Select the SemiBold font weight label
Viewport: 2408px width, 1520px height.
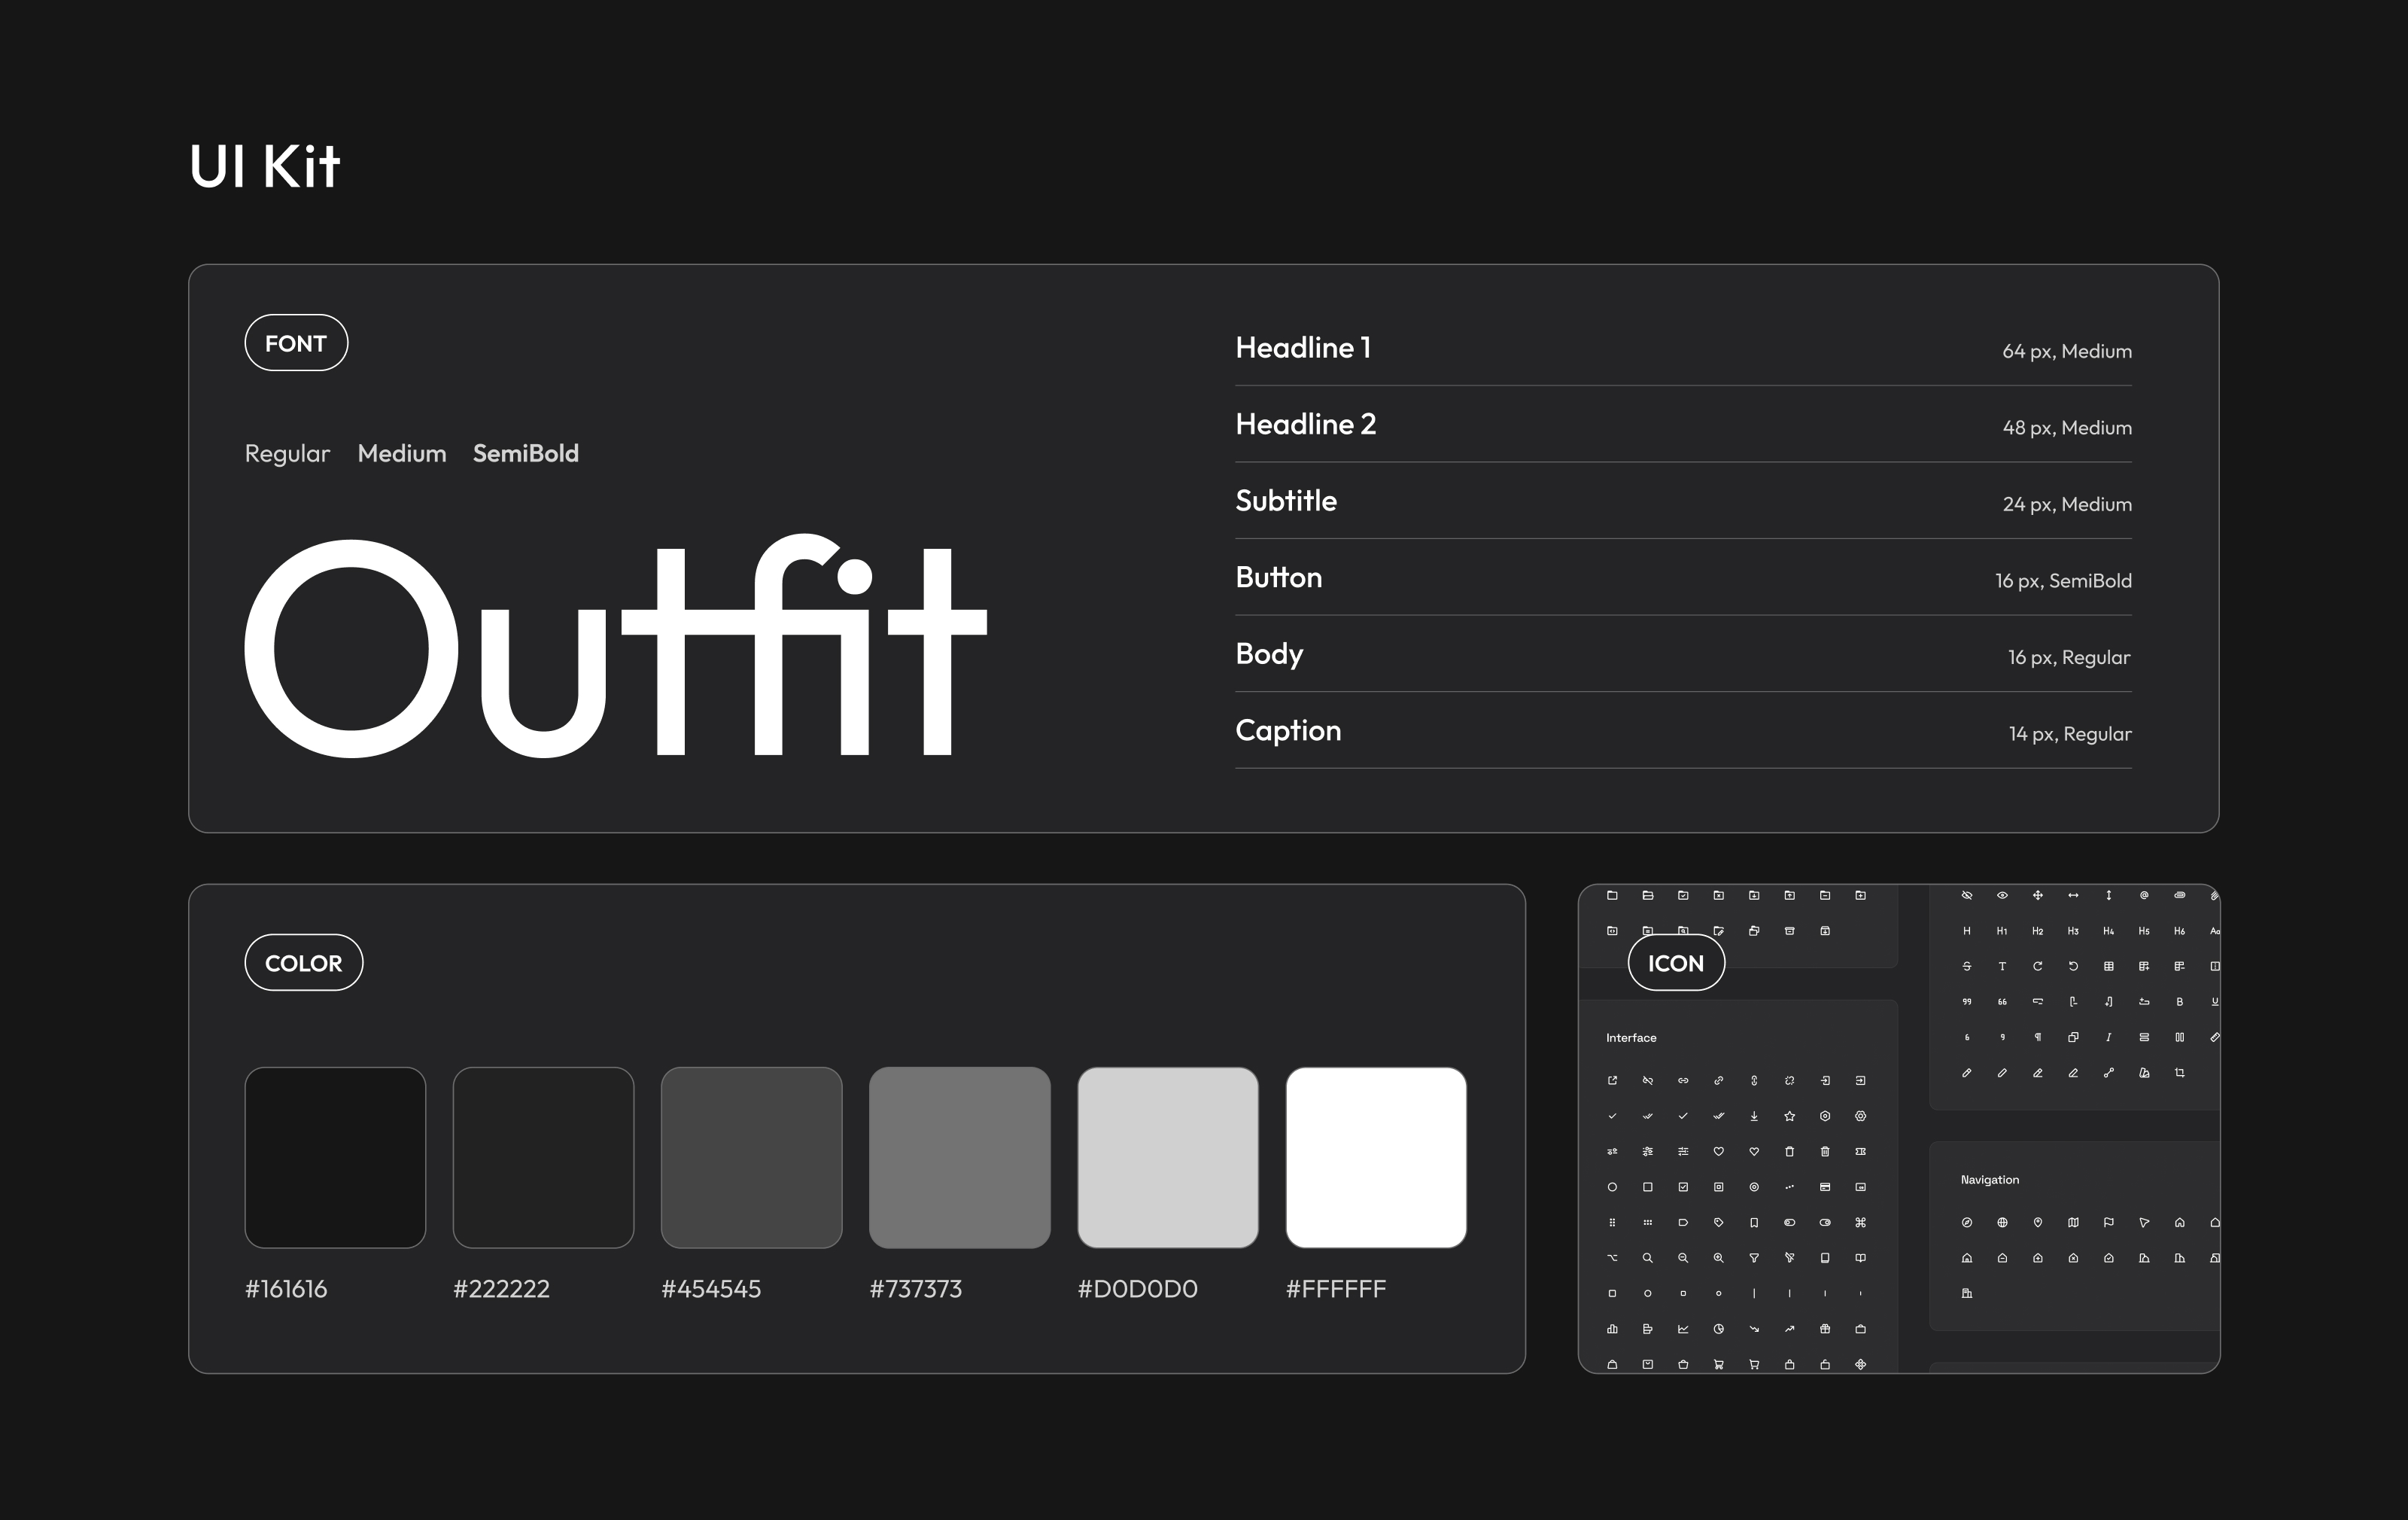coord(525,453)
